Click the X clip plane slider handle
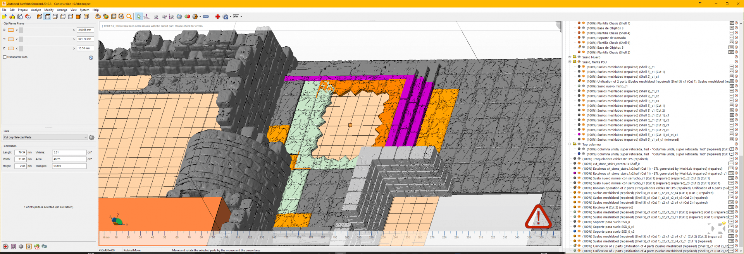 21,30
